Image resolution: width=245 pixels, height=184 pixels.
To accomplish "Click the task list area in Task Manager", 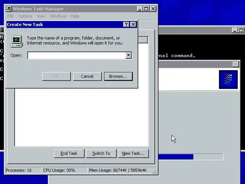I will pyautogui.click(x=81, y=117).
